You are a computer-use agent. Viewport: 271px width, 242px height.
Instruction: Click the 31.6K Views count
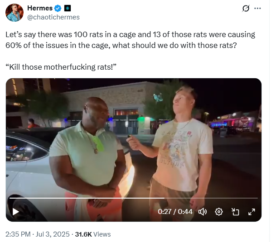[93, 234]
